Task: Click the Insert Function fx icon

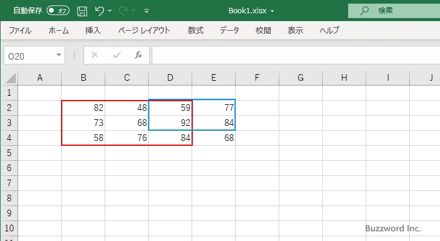Action: [x=138, y=55]
